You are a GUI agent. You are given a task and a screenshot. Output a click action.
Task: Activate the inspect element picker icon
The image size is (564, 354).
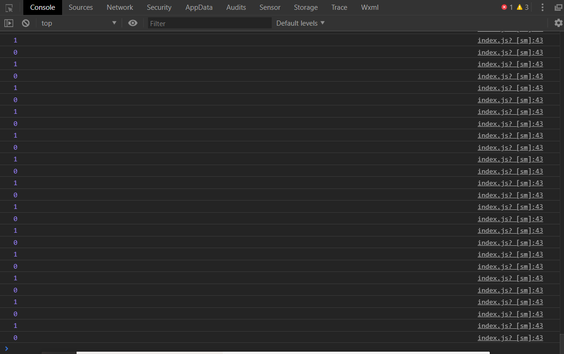[x=9, y=7]
